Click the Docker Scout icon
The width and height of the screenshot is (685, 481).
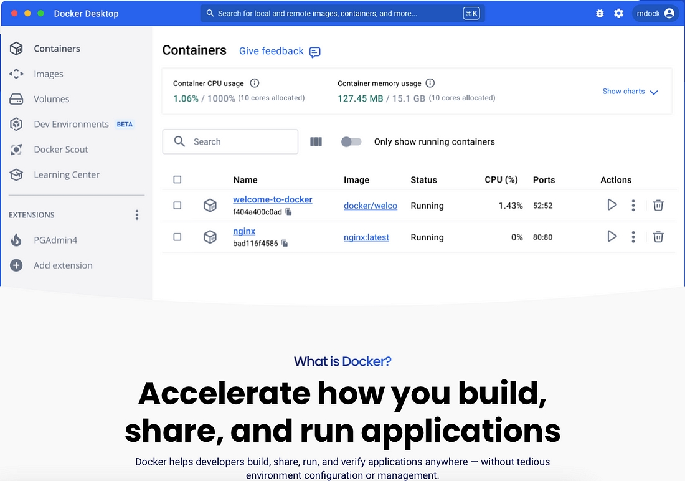point(16,150)
